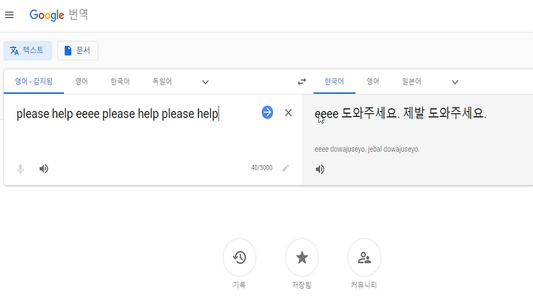Select 영어 as the target language
Screen dimensions: 533x299
[373, 81]
